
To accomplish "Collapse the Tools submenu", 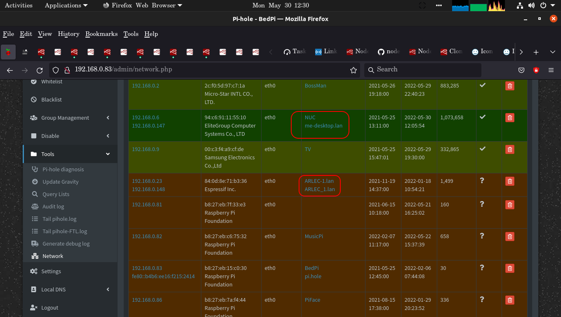I will (x=70, y=154).
